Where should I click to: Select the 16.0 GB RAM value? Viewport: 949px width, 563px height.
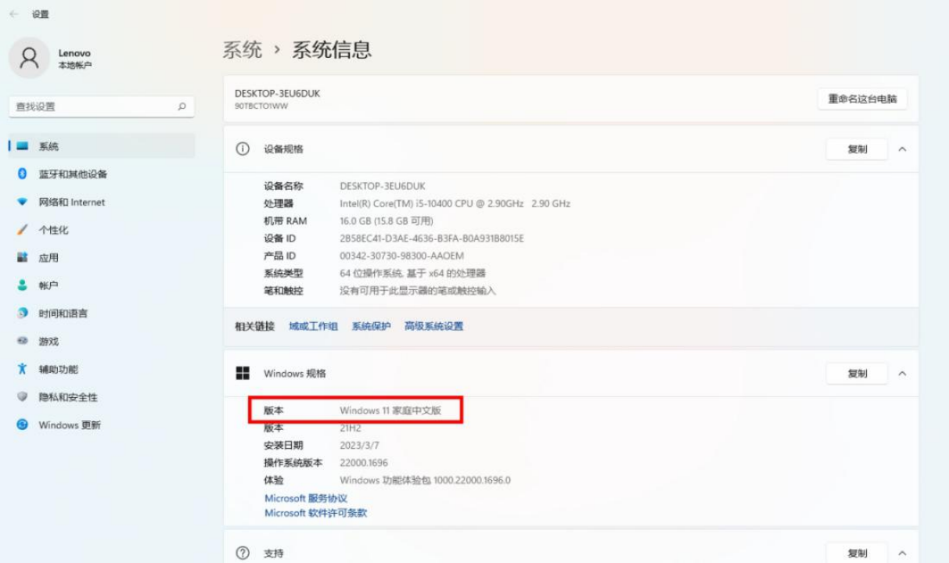coord(386,221)
